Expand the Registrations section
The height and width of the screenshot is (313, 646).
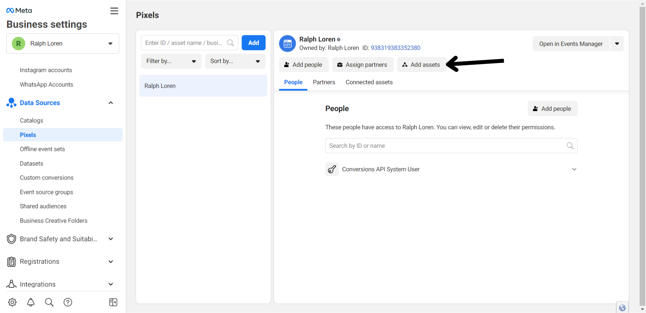tap(111, 262)
